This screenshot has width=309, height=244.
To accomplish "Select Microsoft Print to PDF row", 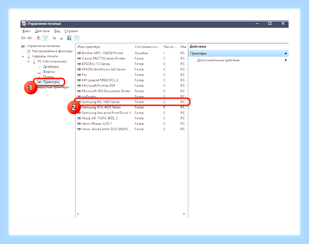I will [x=131, y=86].
